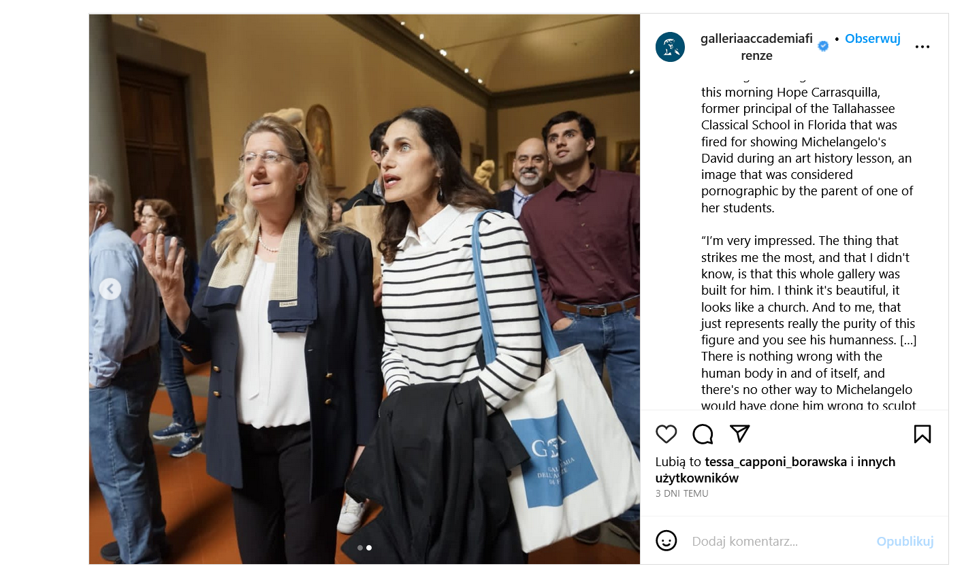
Task: Click in the Dodaj komentarz field
Action: [776, 542]
